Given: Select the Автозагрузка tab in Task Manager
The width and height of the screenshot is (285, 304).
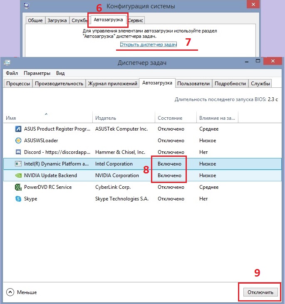Looking at the screenshot, I should [x=157, y=83].
